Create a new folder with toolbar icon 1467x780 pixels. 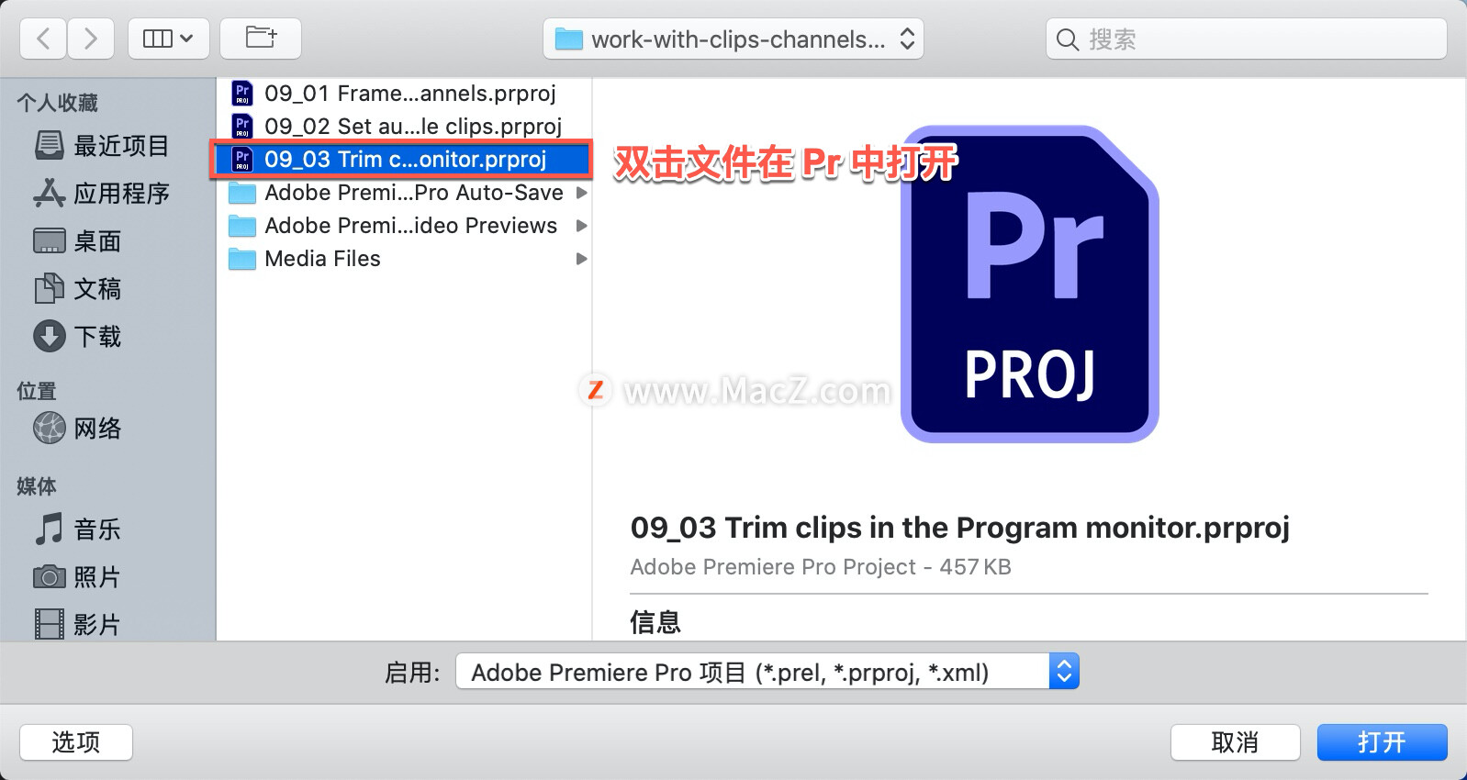(x=261, y=39)
